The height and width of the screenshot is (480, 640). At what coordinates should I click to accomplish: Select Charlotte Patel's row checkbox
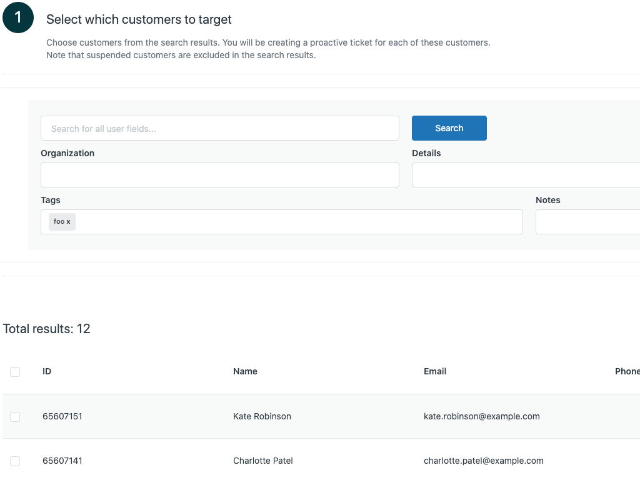coord(15,461)
